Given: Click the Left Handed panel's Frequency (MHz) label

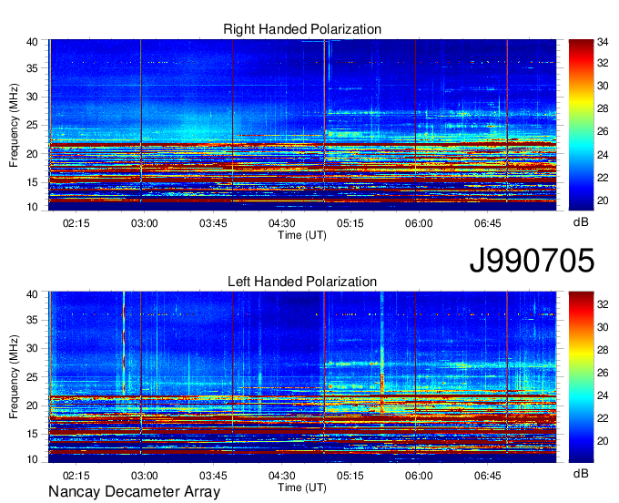Looking at the screenshot, I should click(14, 377).
